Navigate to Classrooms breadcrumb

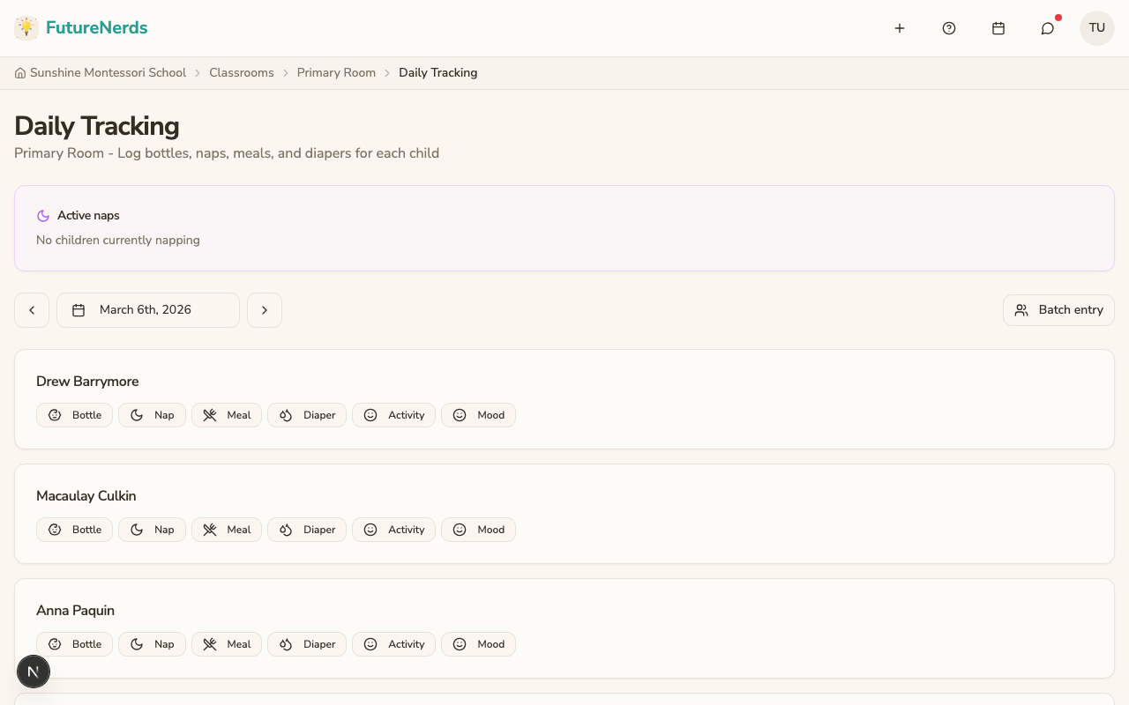pos(242,73)
